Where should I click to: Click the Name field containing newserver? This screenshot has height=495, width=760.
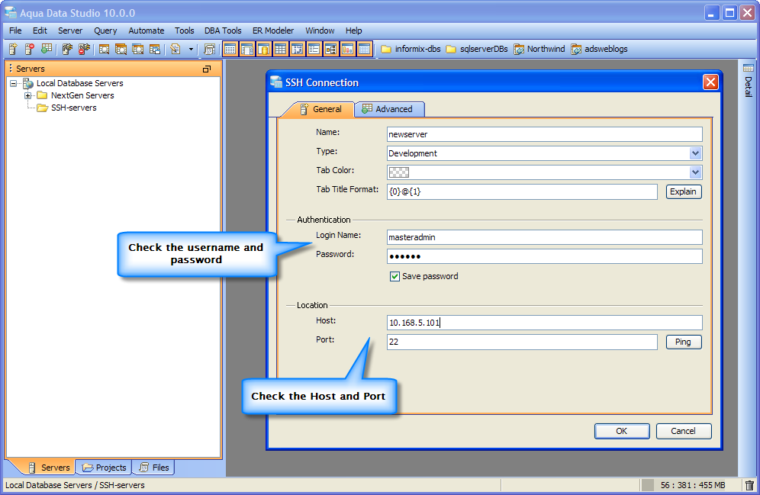click(x=544, y=134)
